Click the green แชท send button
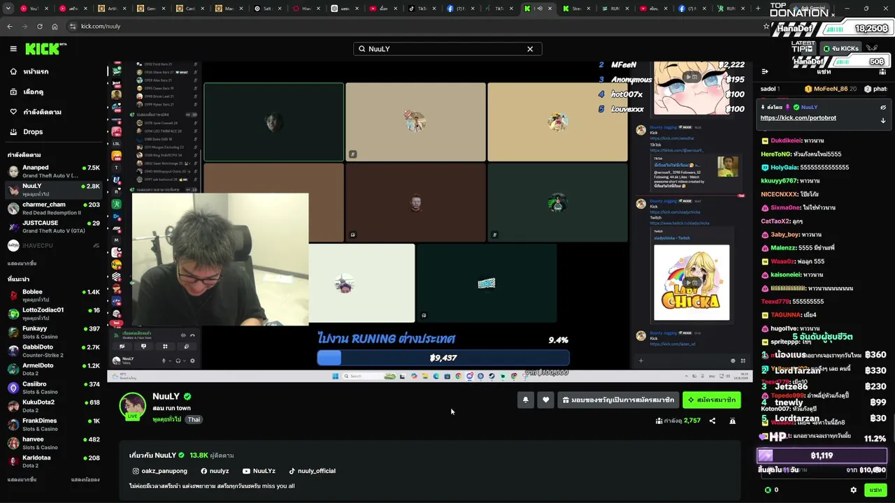This screenshot has height=503, width=895. tap(875, 490)
